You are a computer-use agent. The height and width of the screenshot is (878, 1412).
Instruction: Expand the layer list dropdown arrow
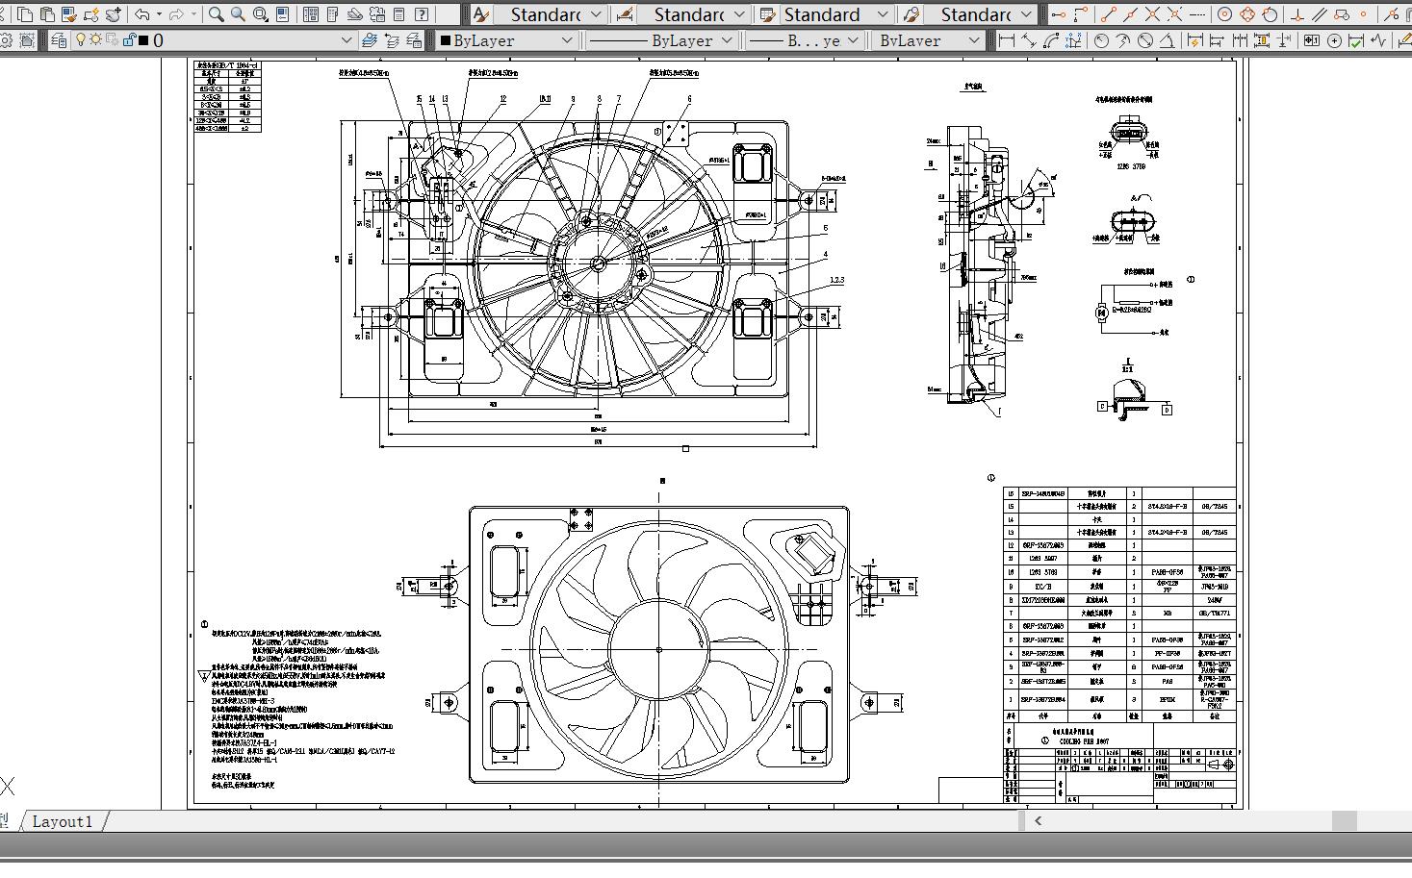347,40
